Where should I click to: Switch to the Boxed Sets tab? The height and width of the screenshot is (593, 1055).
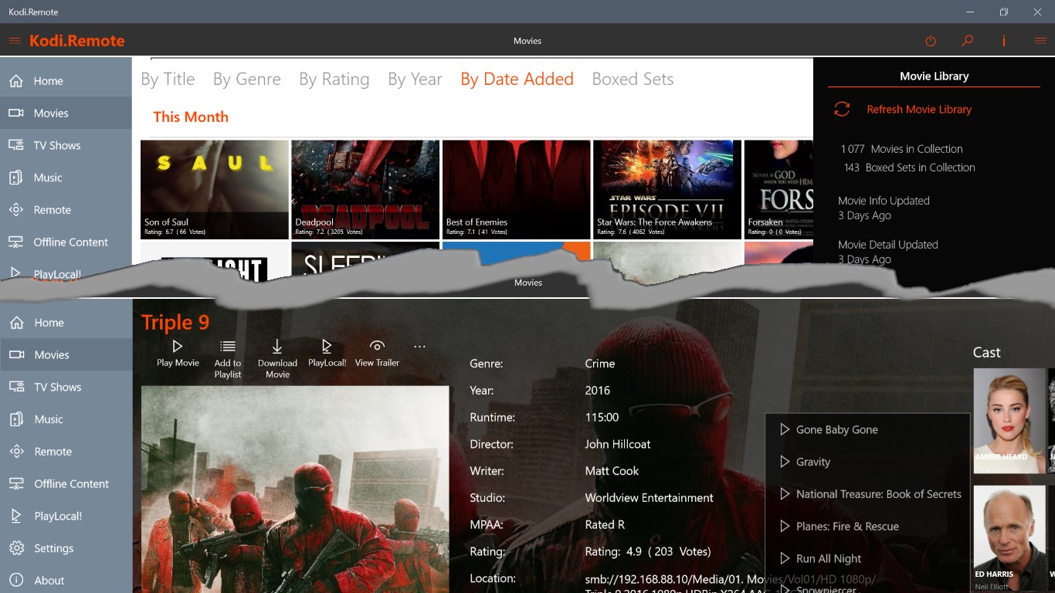pos(633,80)
